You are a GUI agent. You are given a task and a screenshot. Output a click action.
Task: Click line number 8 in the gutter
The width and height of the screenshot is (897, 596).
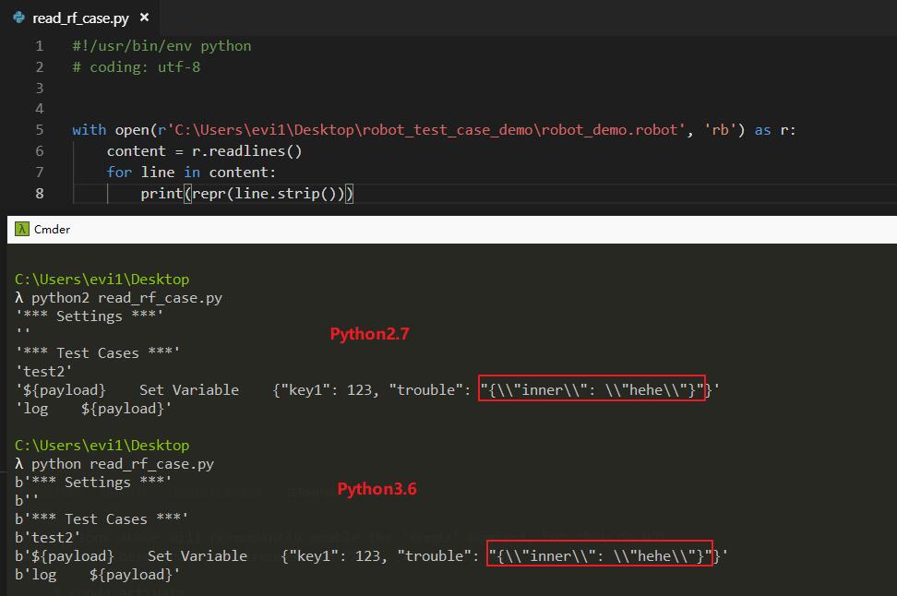pyautogui.click(x=40, y=194)
